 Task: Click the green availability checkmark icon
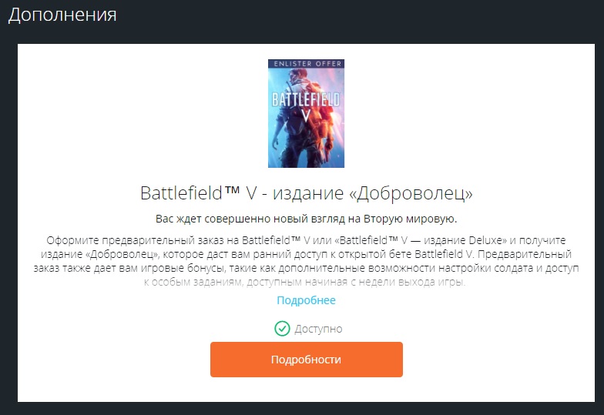282,329
